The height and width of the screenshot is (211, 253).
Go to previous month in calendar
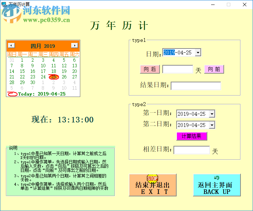(11, 45)
